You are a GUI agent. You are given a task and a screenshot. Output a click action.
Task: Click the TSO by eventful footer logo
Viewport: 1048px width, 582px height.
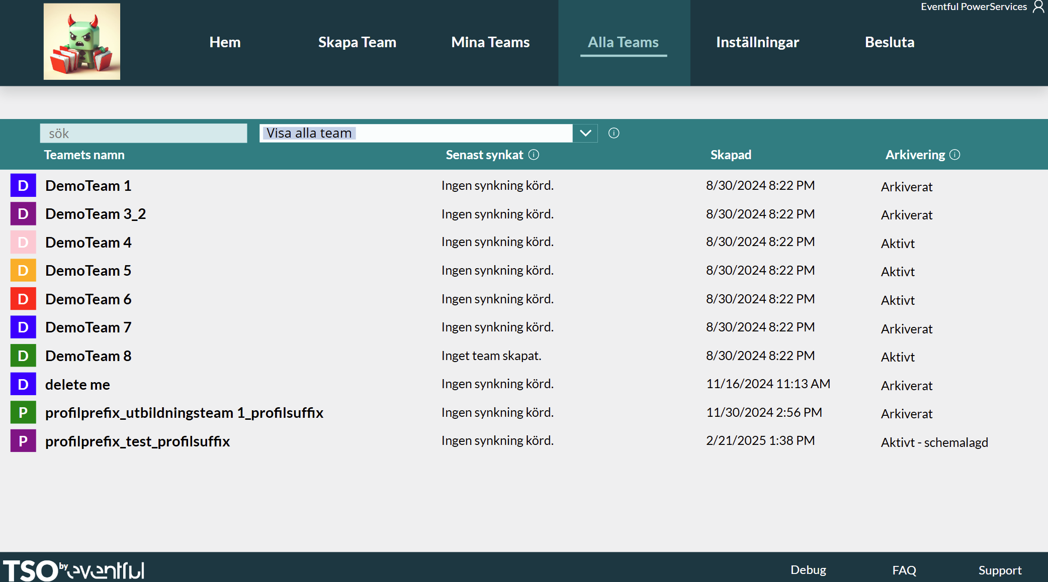74,570
